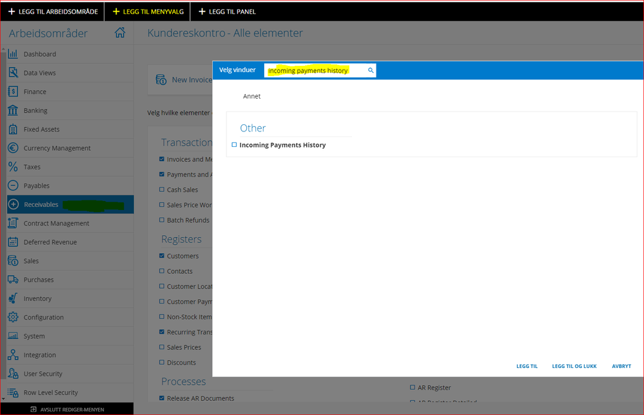Click the Banking building icon

13,110
